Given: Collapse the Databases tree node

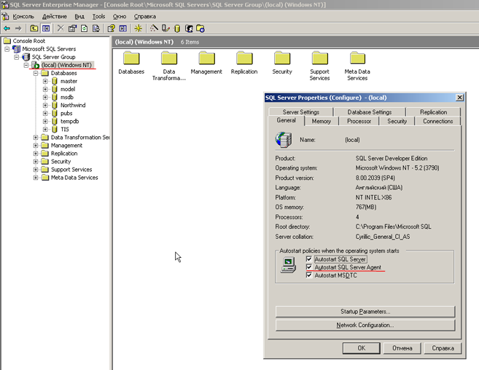Looking at the screenshot, I should click(36, 74).
